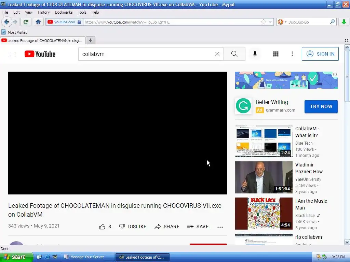Open more actions ellipsis under the video
Image resolution: width=350 pixels, height=262 pixels.
220,227
